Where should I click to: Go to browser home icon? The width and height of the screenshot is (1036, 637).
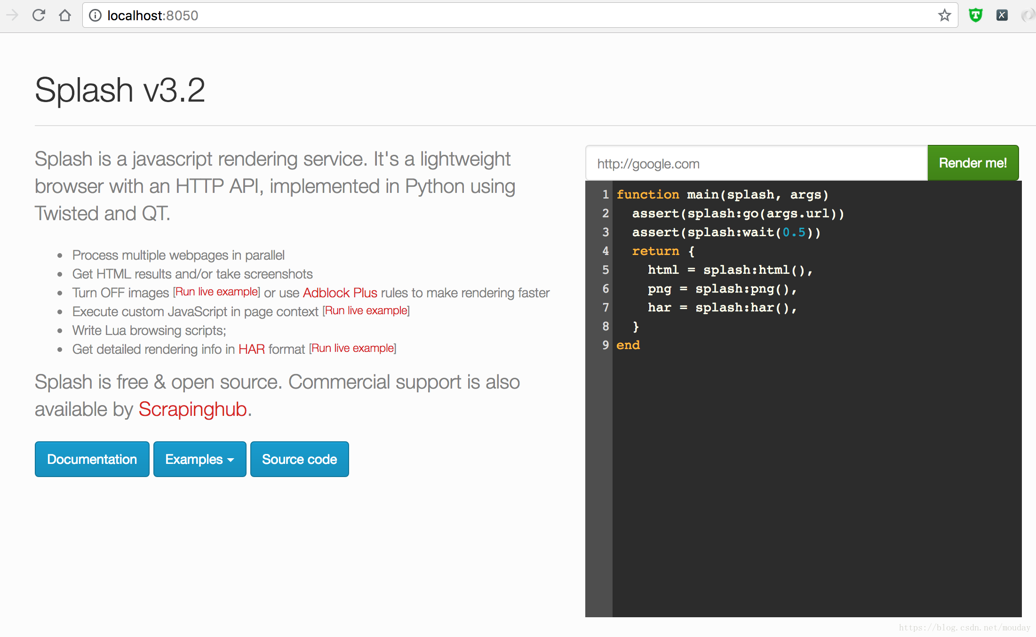(x=65, y=16)
